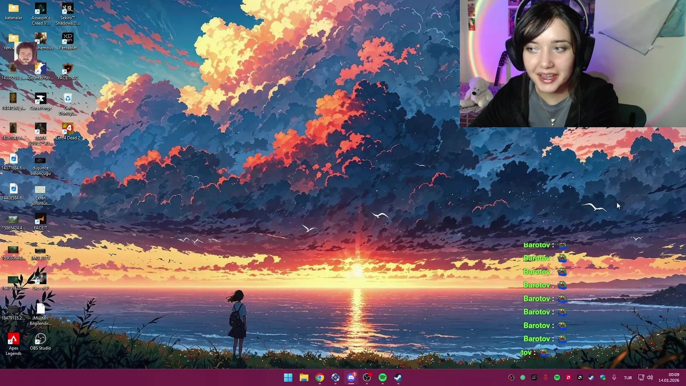Open the katanalar folder on desktop
This screenshot has height=386, width=686.
coord(13,12)
